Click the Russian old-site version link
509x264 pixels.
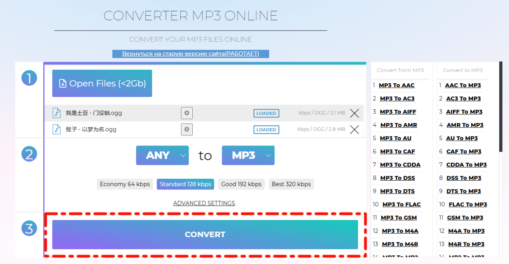[191, 54]
